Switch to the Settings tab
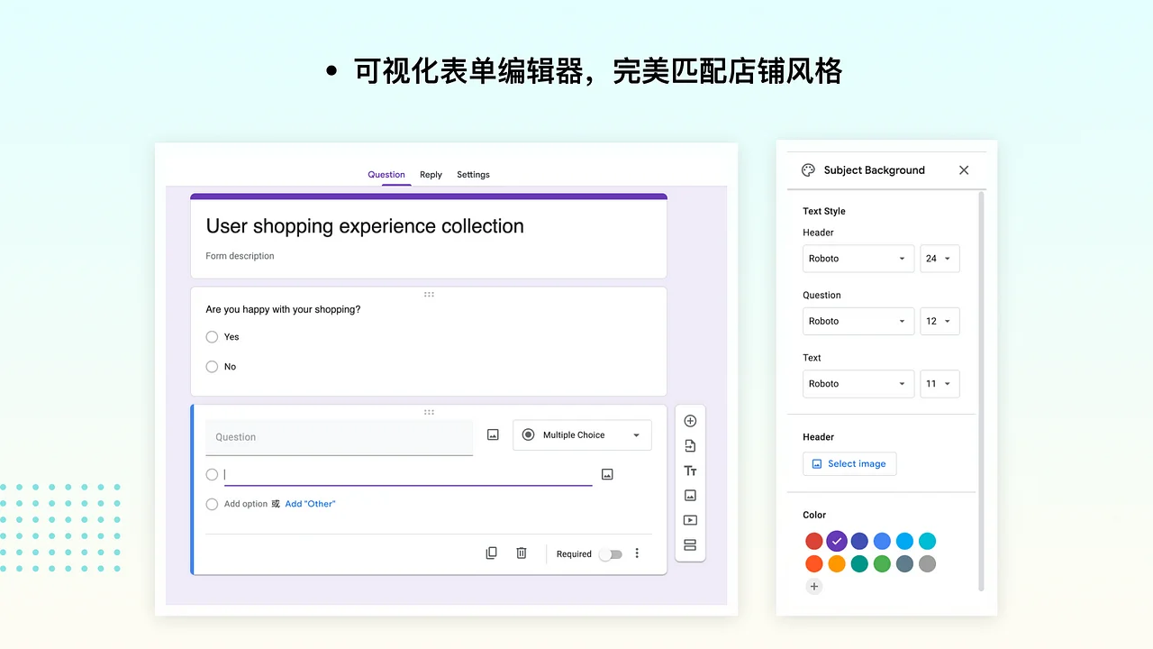1153x649 pixels. (x=473, y=175)
